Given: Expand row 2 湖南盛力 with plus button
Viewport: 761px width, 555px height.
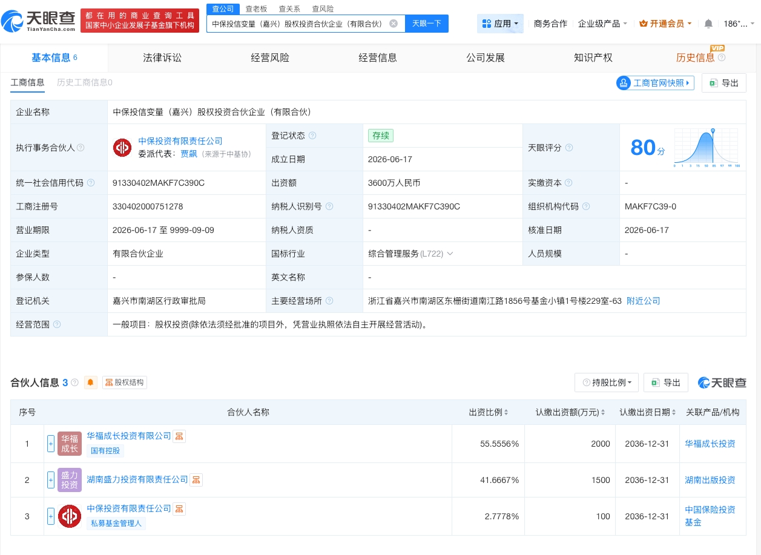Looking at the screenshot, I should [51, 480].
